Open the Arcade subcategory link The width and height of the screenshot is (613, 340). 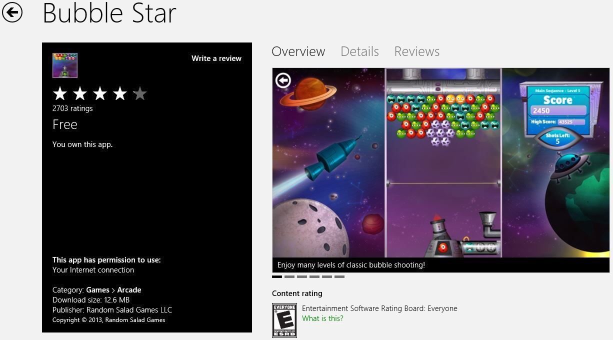coord(129,290)
